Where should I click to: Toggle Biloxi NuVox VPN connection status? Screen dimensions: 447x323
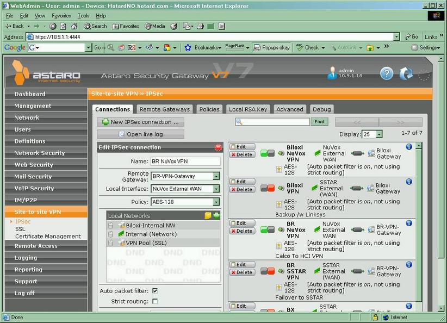(268, 153)
